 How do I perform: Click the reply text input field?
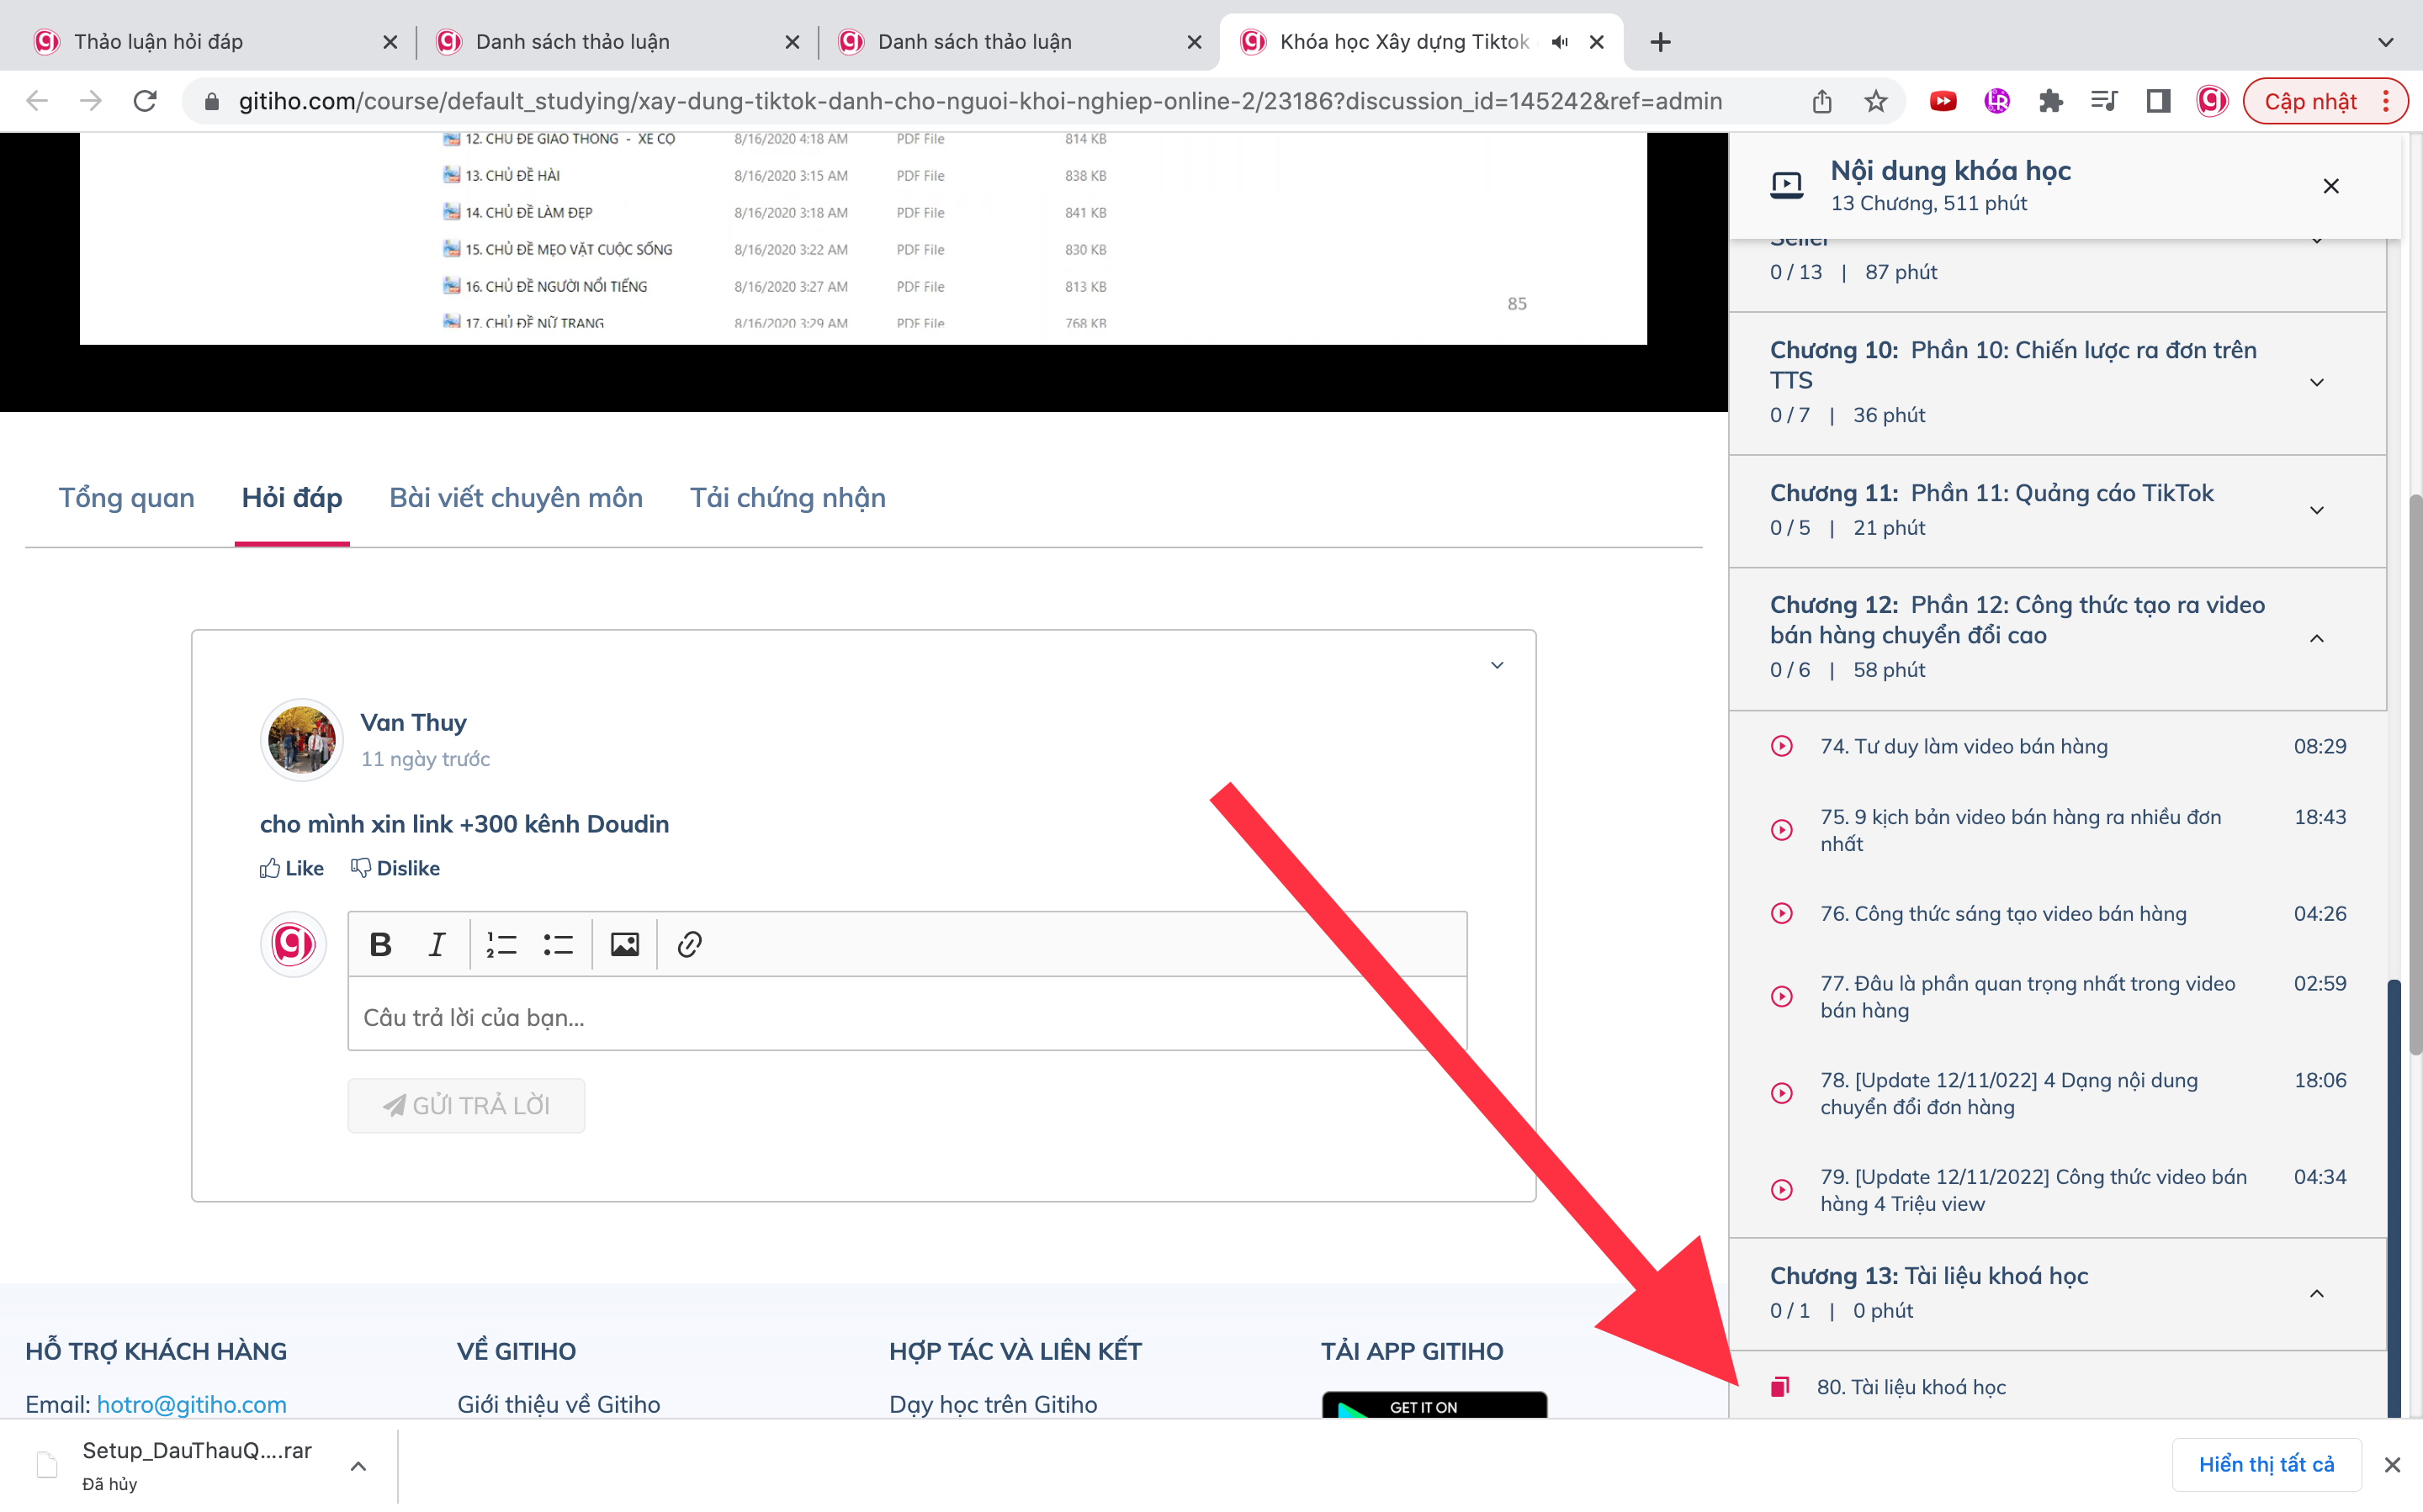point(906,1017)
